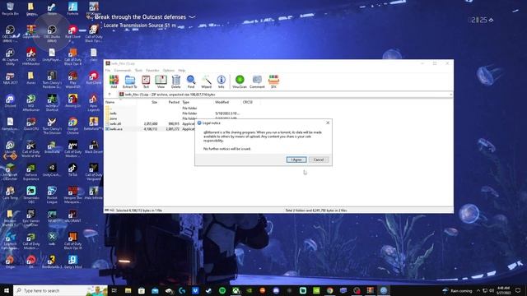Click the Windows Start button
Screen dimensions: 527x296
[7, 290]
